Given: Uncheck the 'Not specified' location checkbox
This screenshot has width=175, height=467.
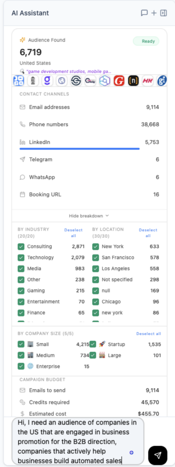Looking at the screenshot, I should (x=95, y=279).
